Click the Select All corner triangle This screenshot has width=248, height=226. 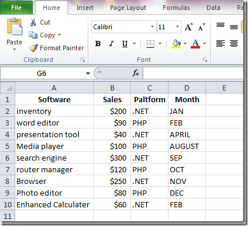tap(8, 88)
